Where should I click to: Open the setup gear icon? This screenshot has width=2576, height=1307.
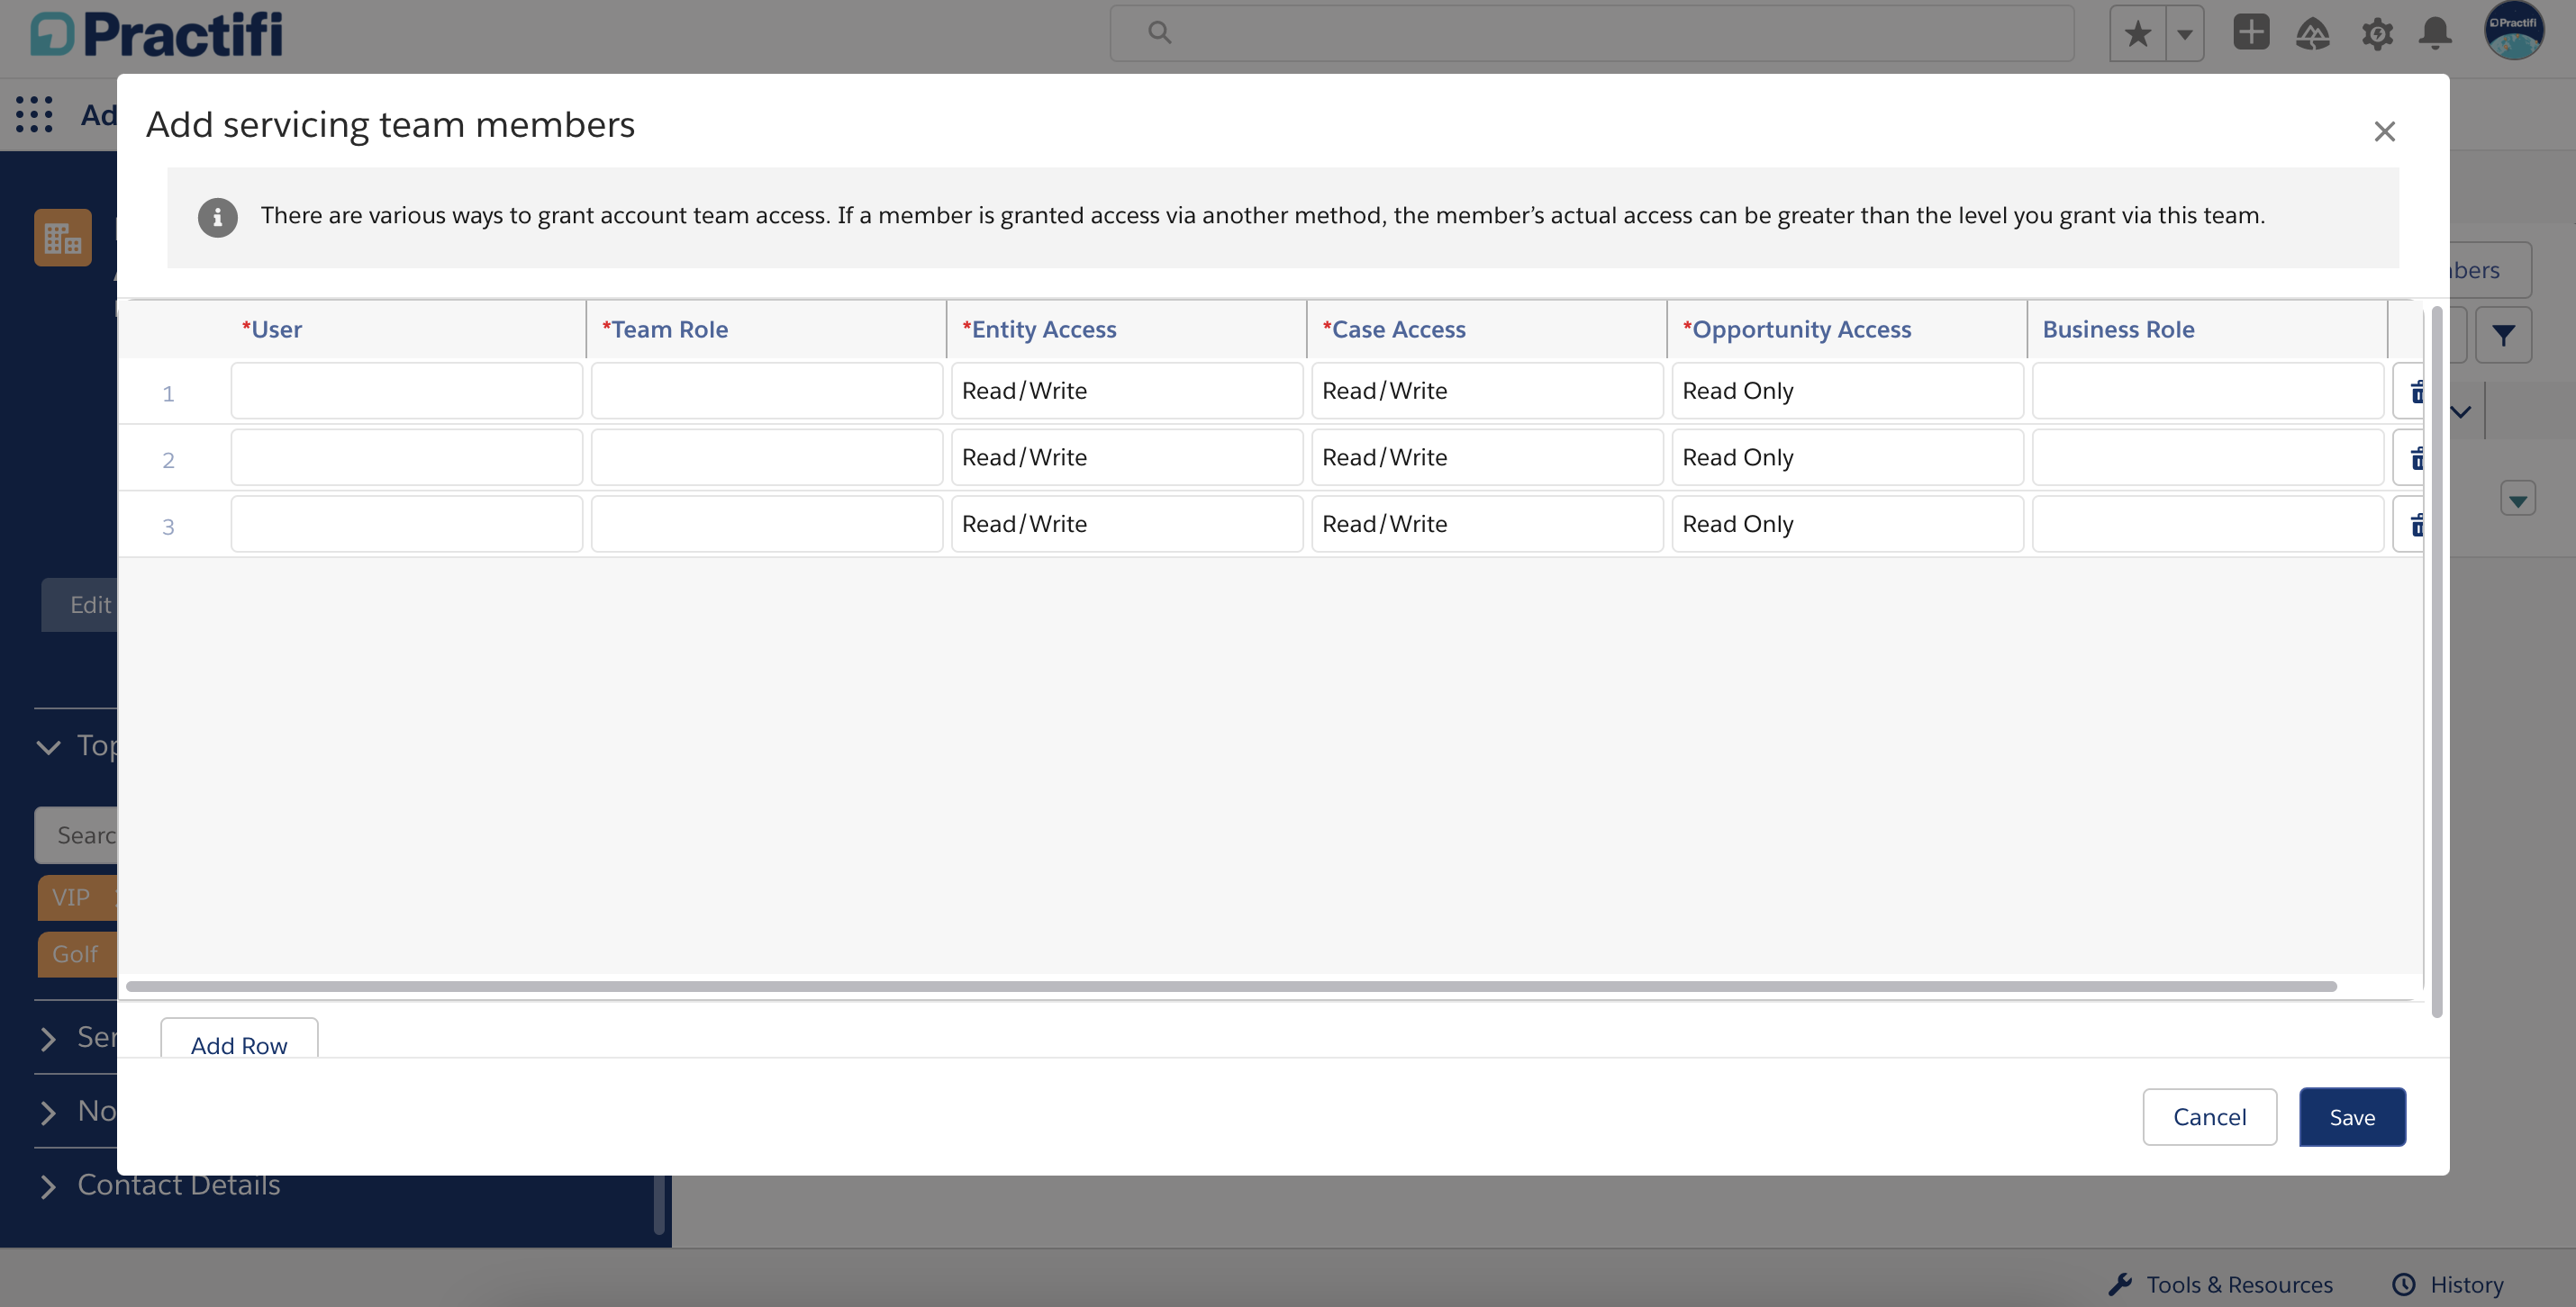pos(2377,34)
